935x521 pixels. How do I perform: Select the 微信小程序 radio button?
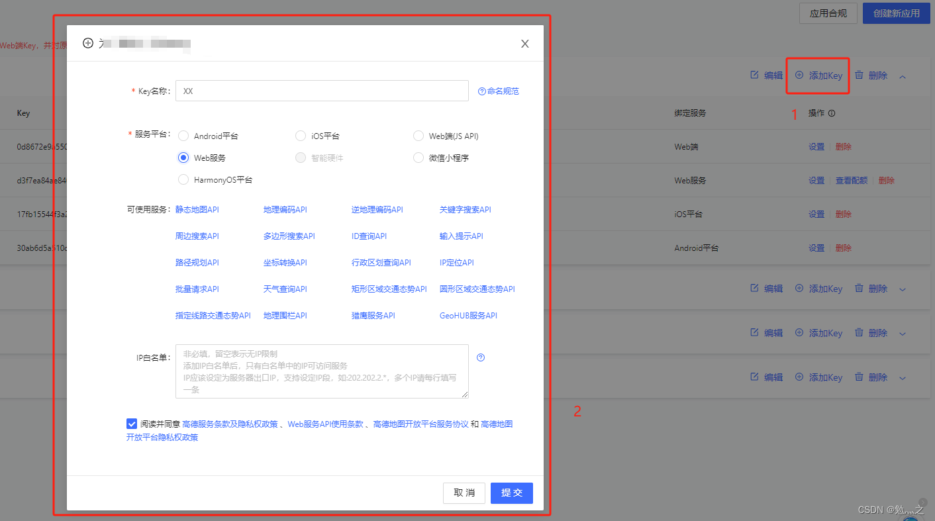[x=418, y=158]
